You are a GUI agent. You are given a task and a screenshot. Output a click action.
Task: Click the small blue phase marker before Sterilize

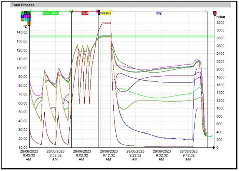tap(99, 13)
